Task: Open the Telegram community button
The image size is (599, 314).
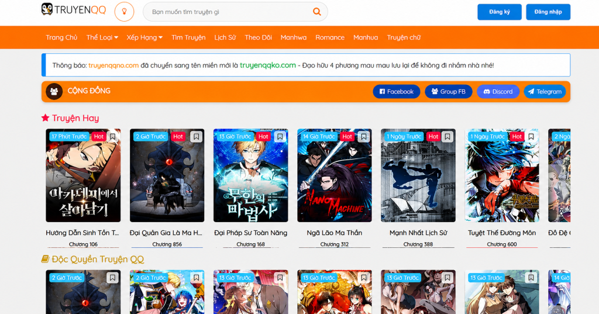Action: [x=545, y=92]
